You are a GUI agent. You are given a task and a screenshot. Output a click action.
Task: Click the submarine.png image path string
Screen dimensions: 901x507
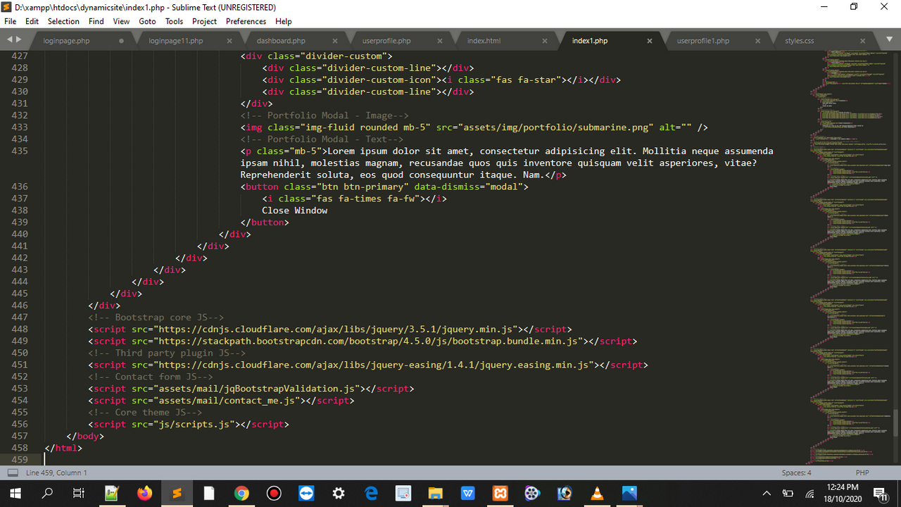pyautogui.click(x=555, y=127)
